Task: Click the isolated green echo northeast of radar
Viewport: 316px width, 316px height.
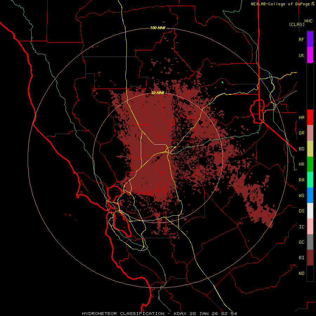Action: coord(223,82)
